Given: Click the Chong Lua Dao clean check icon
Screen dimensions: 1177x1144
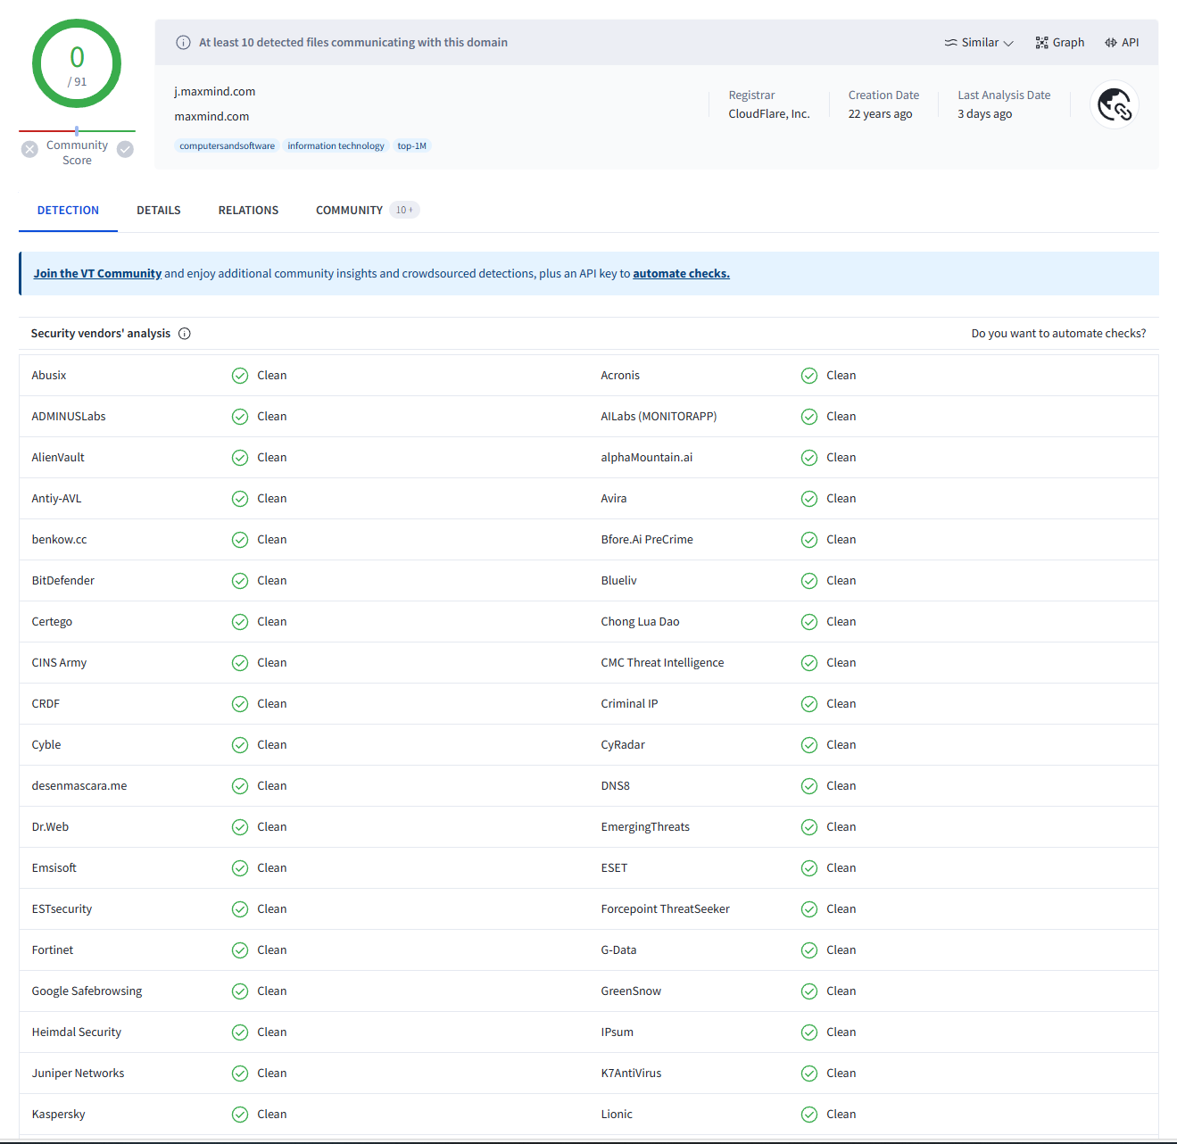Looking at the screenshot, I should (809, 622).
